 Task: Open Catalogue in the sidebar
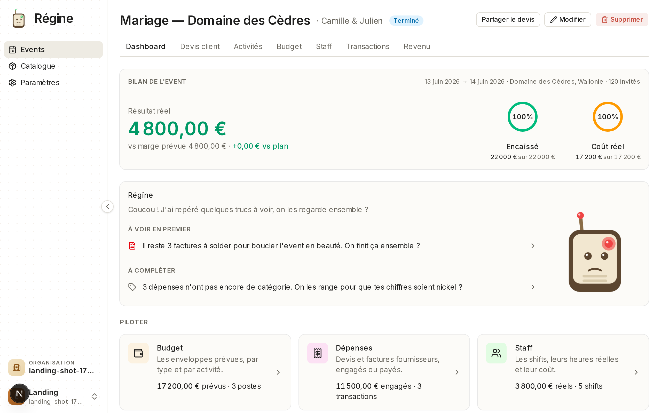tap(53, 66)
